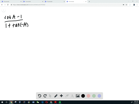Click the camera indicator in address bar
This screenshot has height=104, width=139.
pos(123,5)
